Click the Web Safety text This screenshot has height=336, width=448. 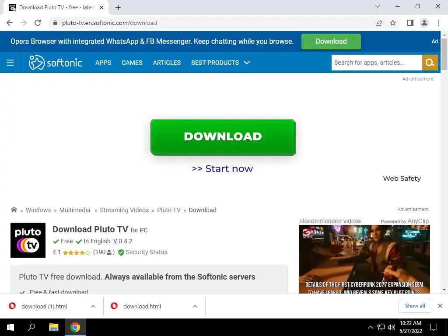tap(402, 178)
